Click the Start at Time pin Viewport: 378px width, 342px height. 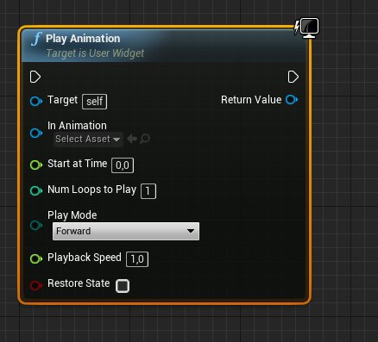tap(36, 165)
